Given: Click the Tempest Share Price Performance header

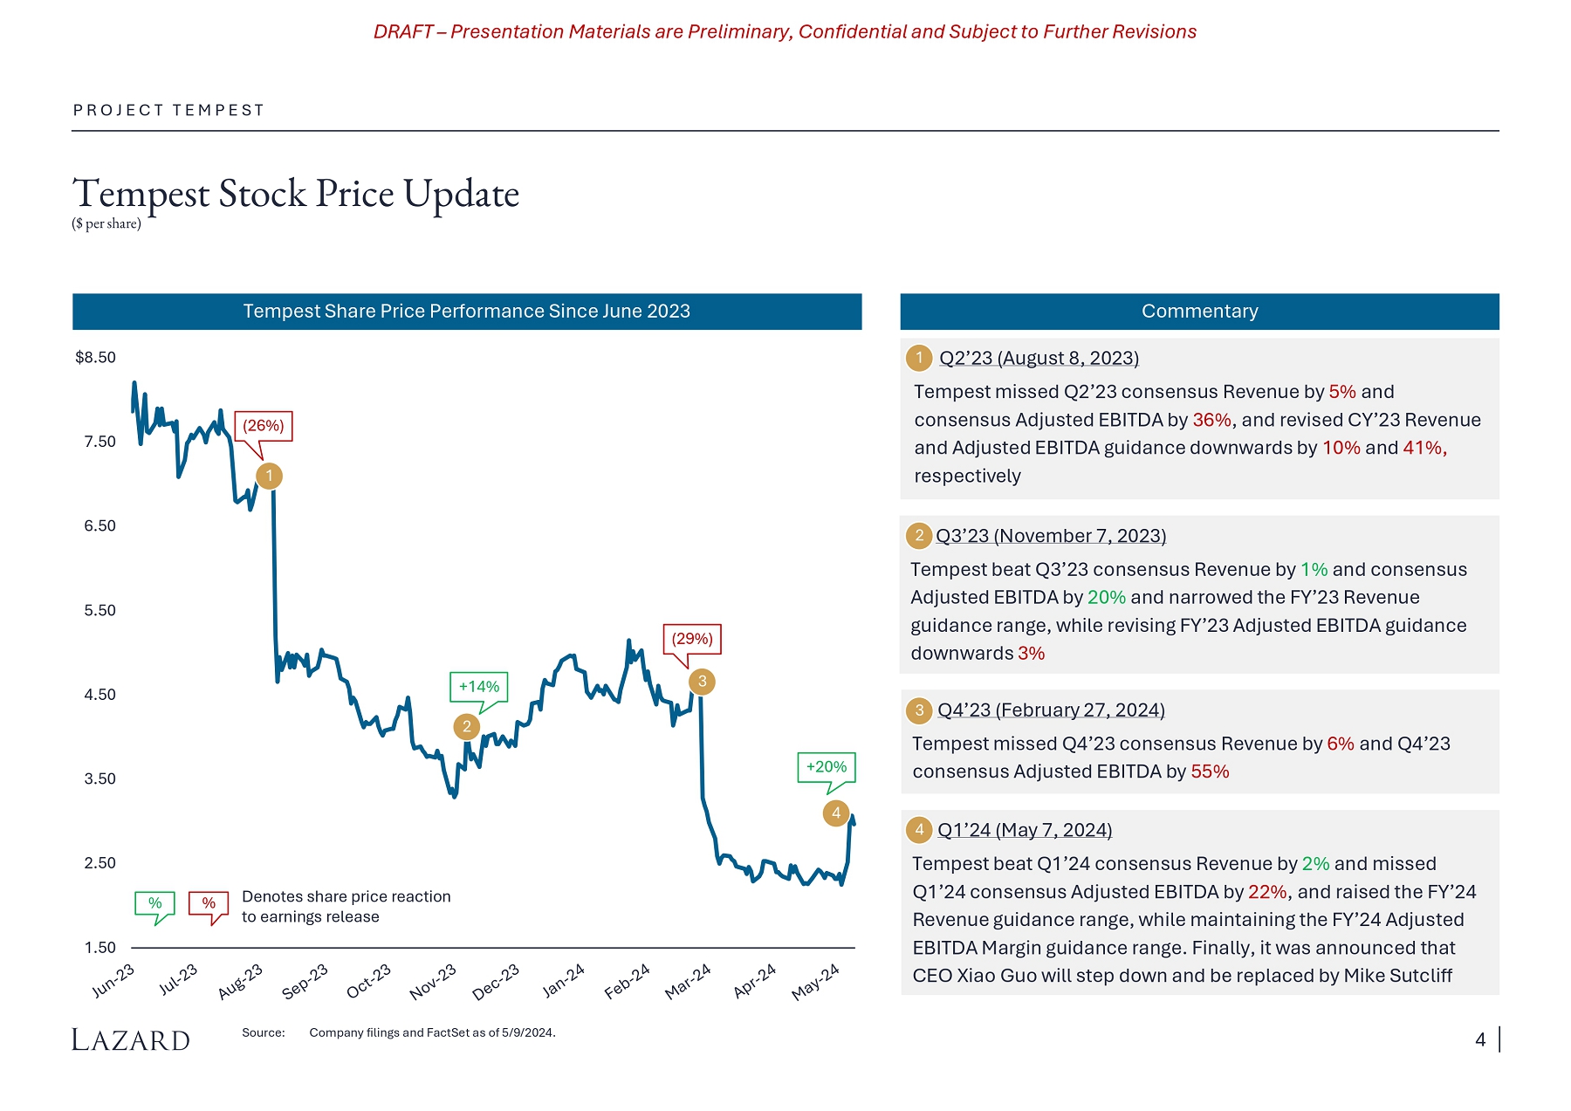Looking at the screenshot, I should pos(467,312).
